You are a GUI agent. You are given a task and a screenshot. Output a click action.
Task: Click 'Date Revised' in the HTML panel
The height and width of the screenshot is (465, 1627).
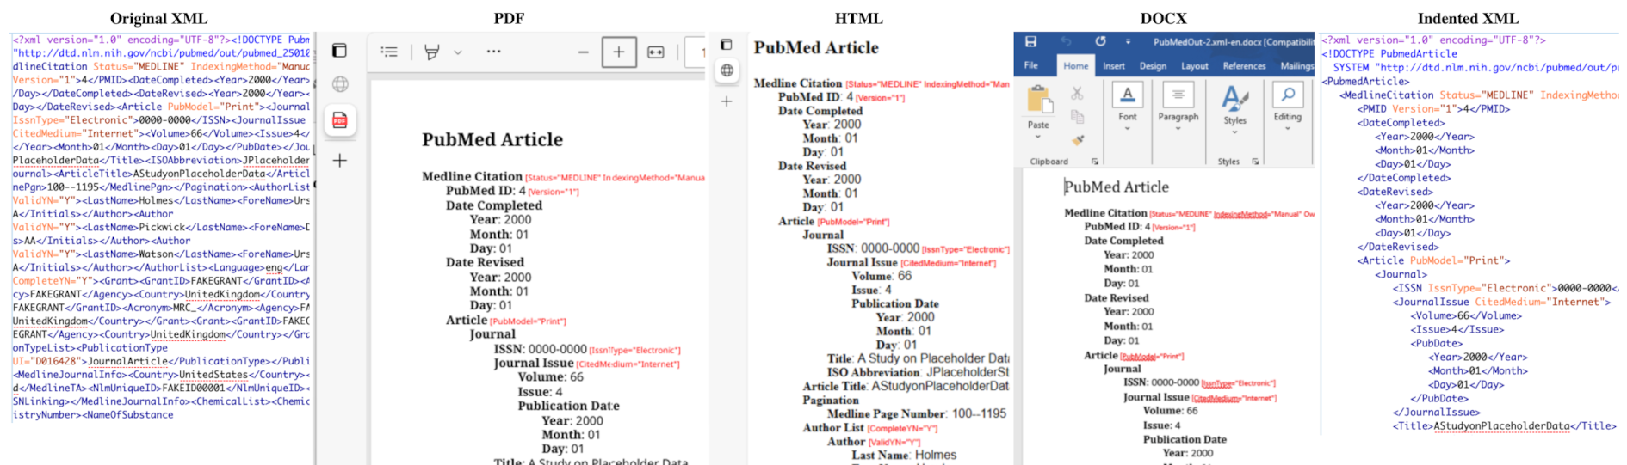[813, 166]
